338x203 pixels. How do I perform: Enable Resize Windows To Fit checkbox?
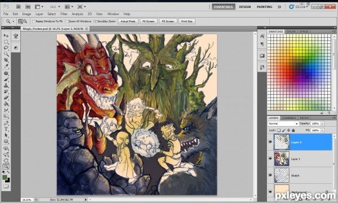click(x=34, y=21)
